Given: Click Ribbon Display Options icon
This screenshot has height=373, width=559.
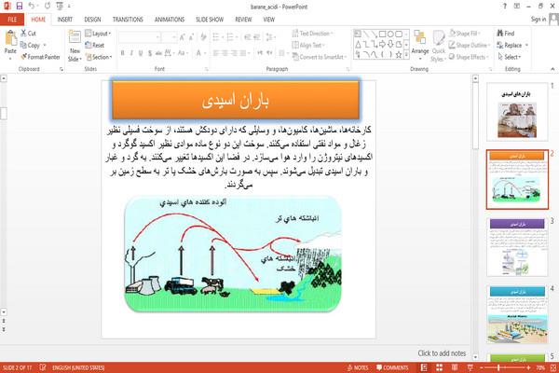Looking at the screenshot, I should (516, 7).
